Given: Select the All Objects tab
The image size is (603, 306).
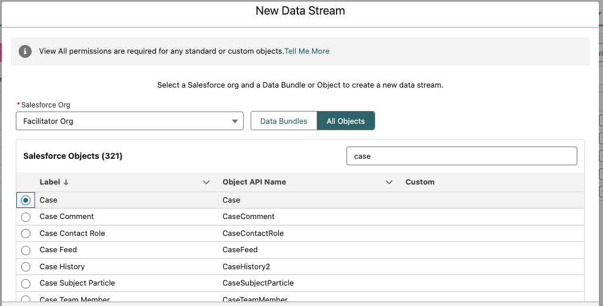Looking at the screenshot, I should (345, 121).
